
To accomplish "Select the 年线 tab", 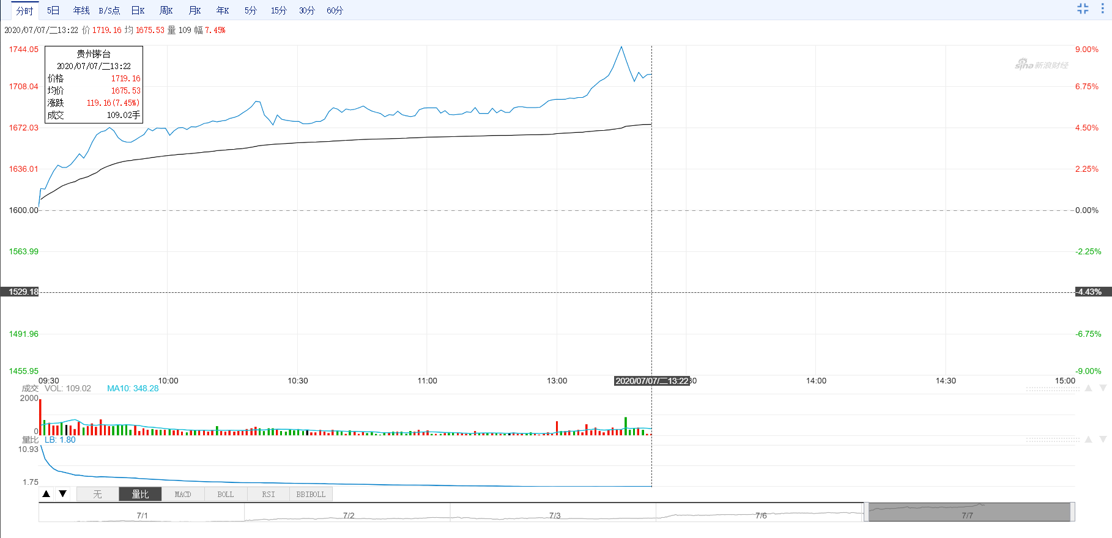I will tap(81, 10).
